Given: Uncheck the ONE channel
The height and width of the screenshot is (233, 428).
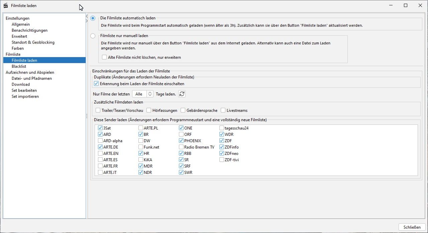Looking at the screenshot, I should point(181,128).
